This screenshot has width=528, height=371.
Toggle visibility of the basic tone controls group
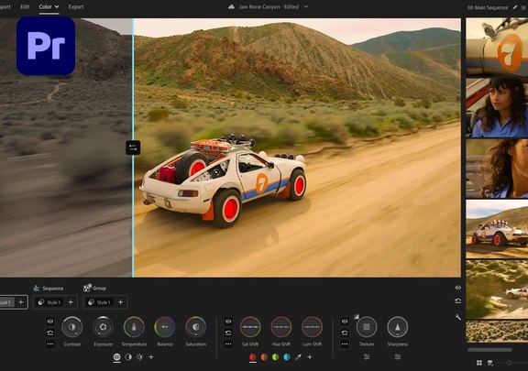coord(50,322)
